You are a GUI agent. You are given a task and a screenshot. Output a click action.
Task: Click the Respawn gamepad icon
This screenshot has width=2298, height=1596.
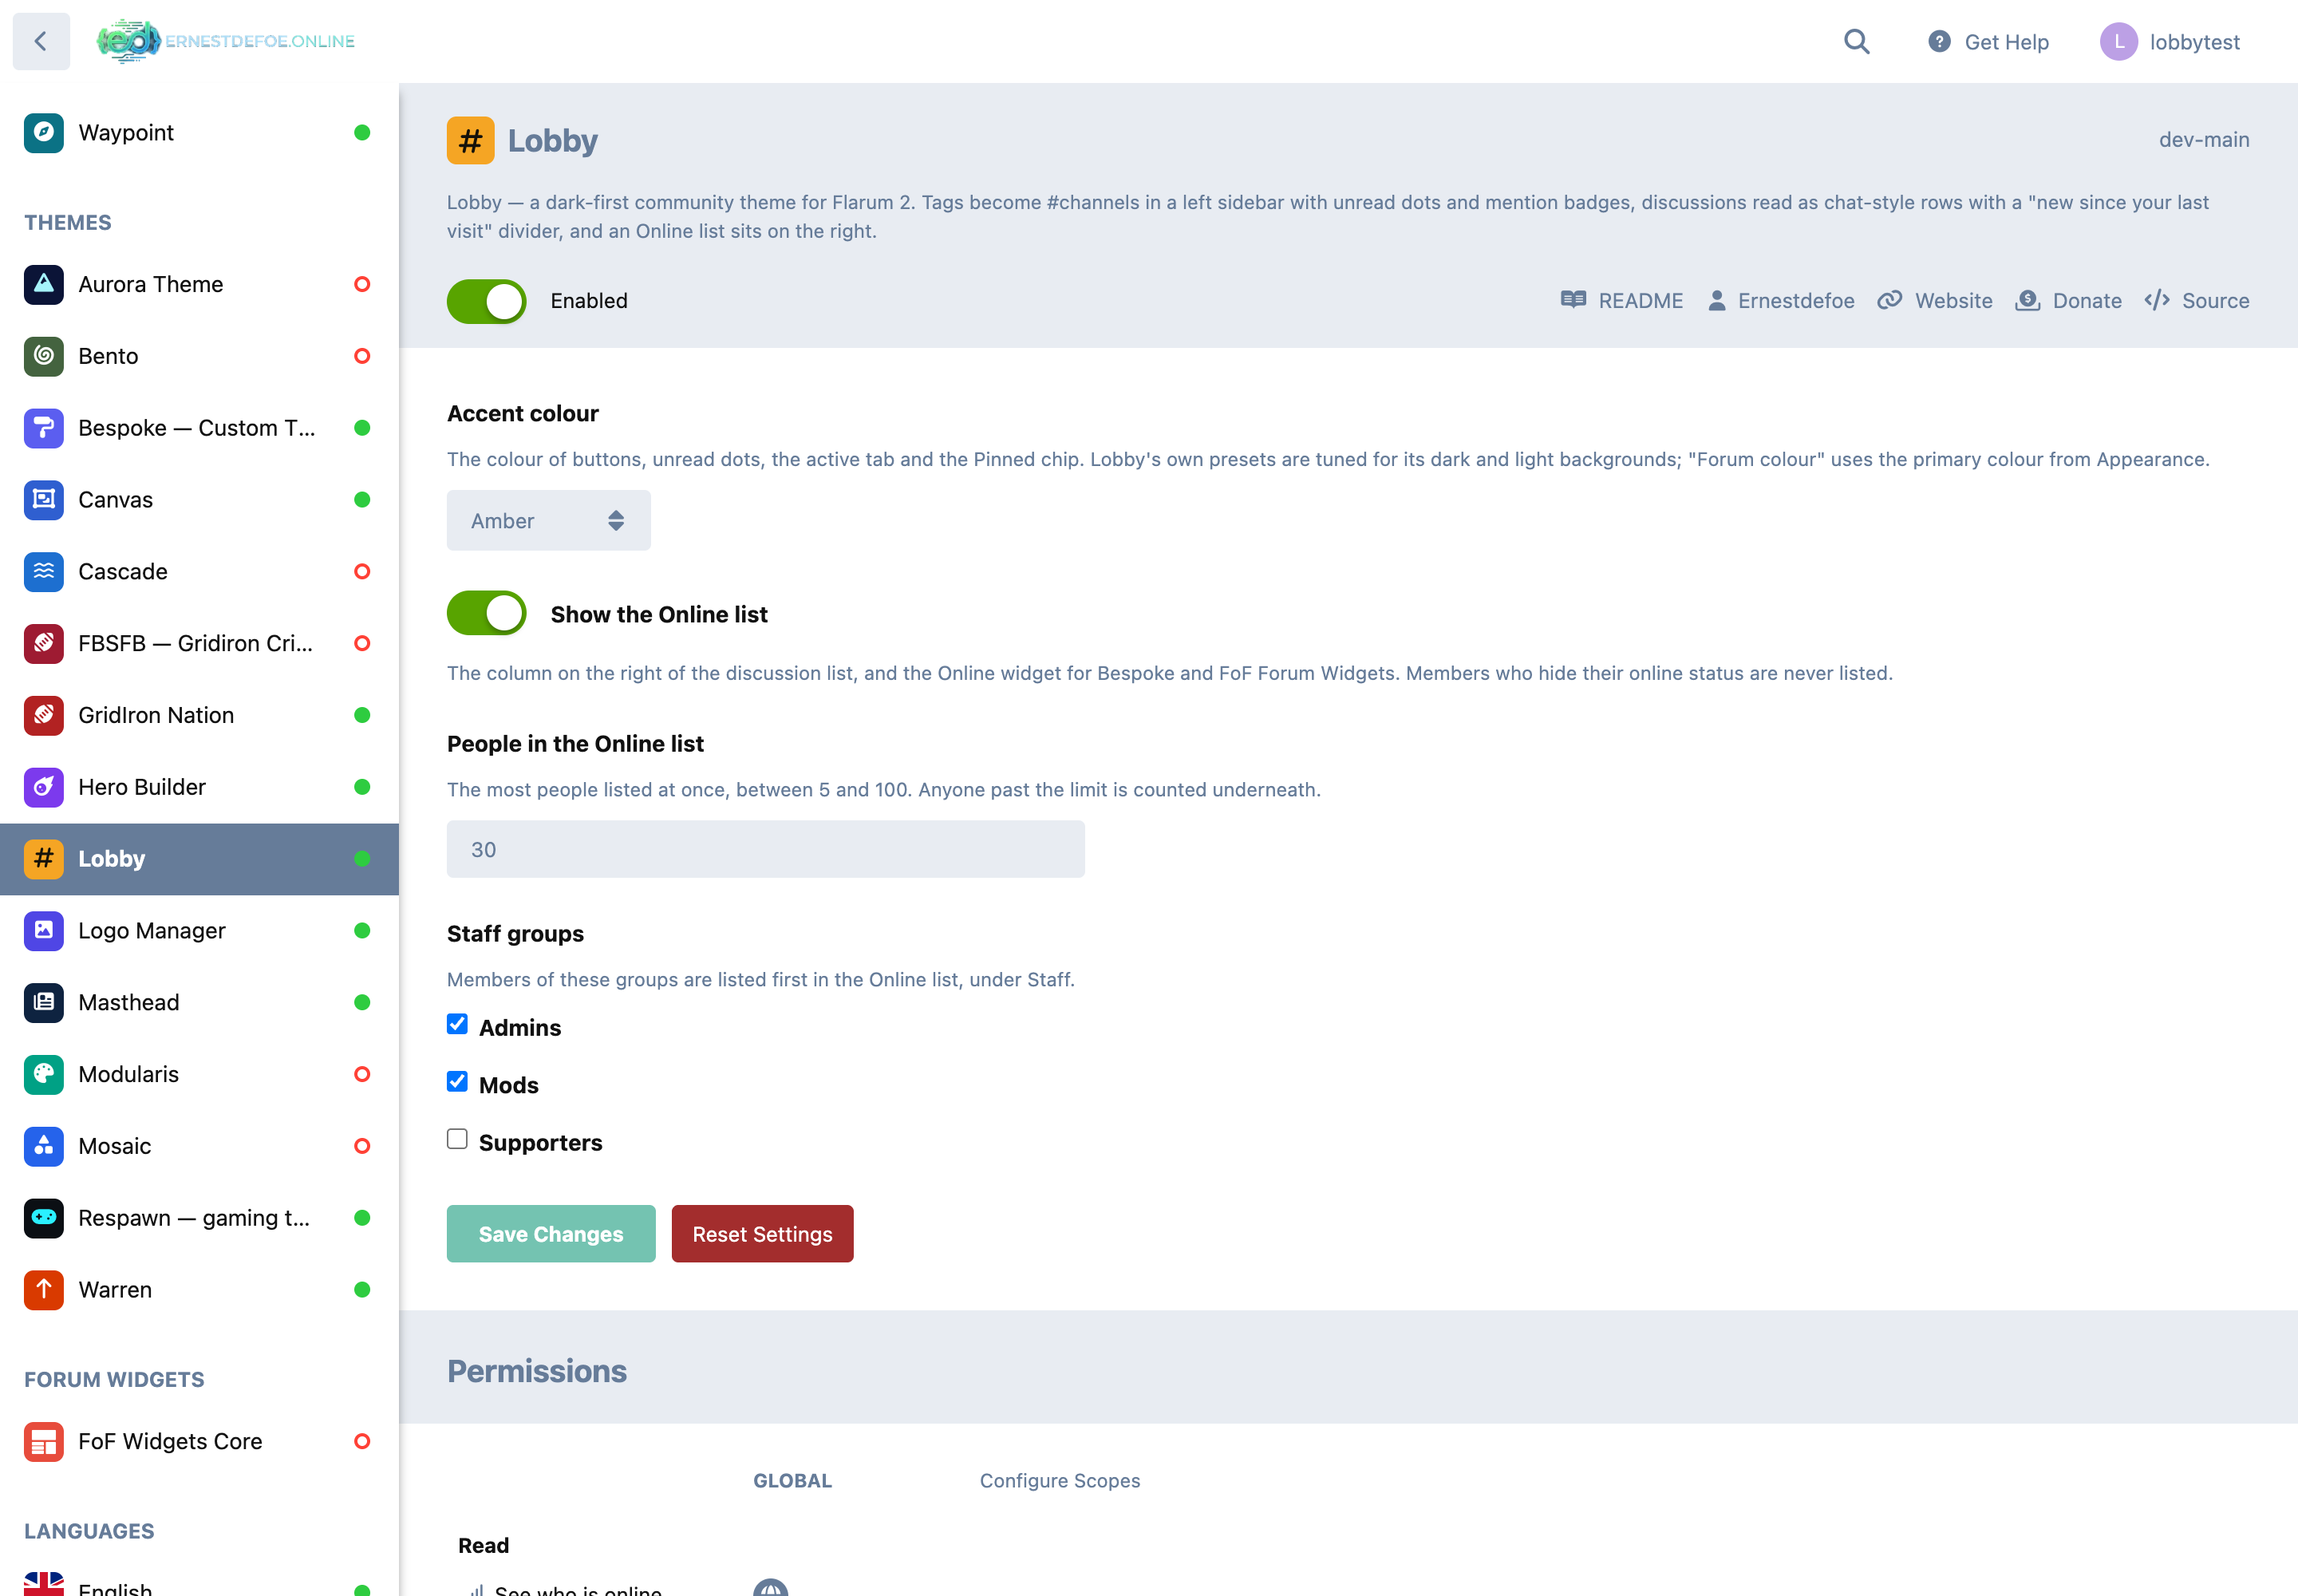pos(44,1218)
